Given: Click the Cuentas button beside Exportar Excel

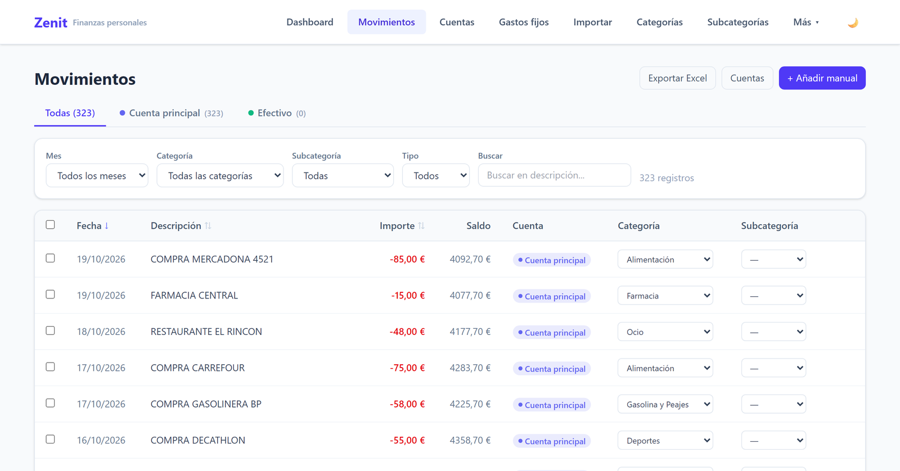Looking at the screenshot, I should point(747,78).
